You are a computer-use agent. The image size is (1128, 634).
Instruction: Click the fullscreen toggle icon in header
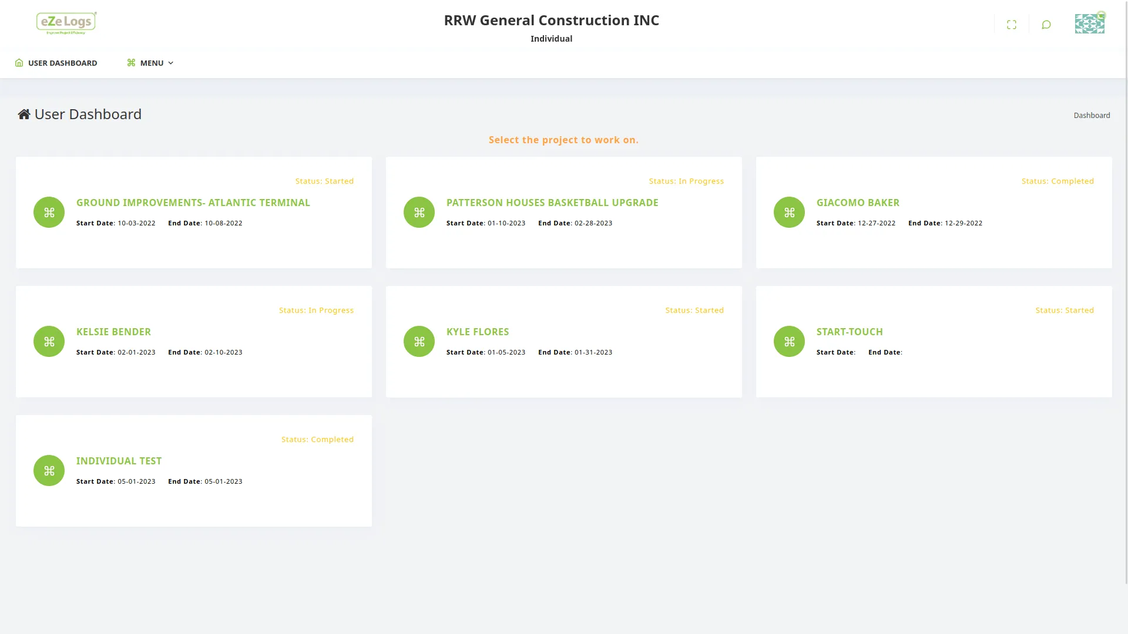click(1011, 25)
